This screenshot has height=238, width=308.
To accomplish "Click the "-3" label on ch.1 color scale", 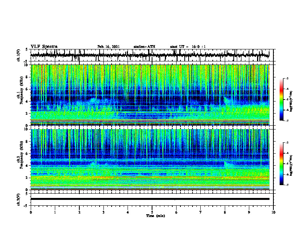I will (x=287, y=78).
